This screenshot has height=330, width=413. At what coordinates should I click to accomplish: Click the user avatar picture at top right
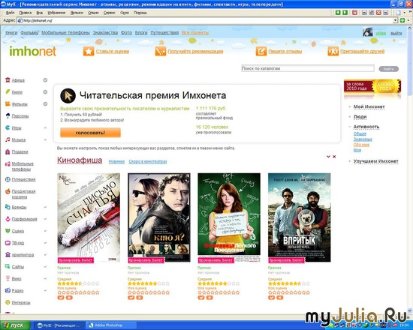click(x=367, y=32)
